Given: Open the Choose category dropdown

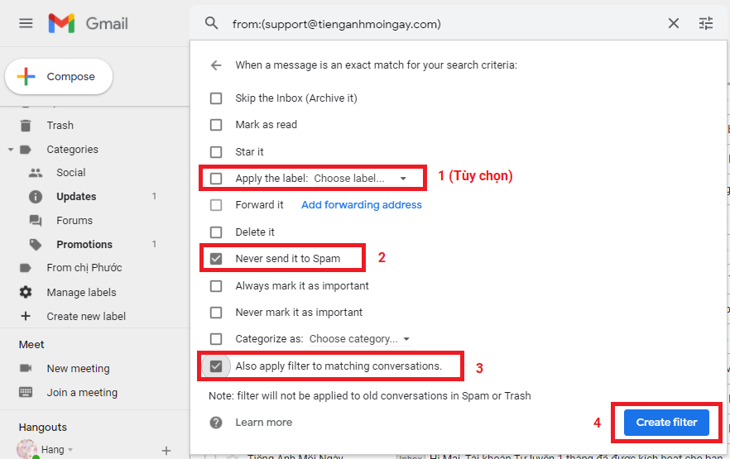Looking at the screenshot, I should (359, 339).
